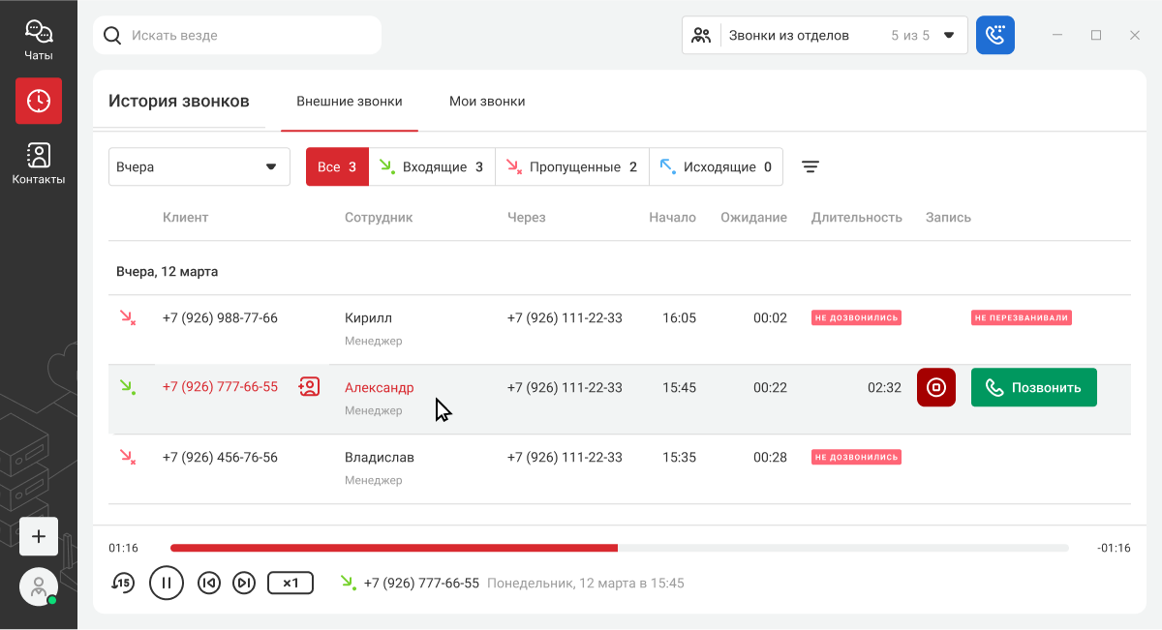The width and height of the screenshot is (1162, 630).
Task: Filter by Входящие calls
Action: 433,166
